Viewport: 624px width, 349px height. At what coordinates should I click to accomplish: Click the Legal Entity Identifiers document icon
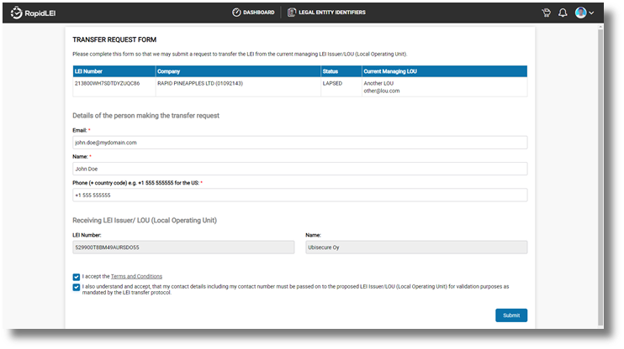coord(292,13)
